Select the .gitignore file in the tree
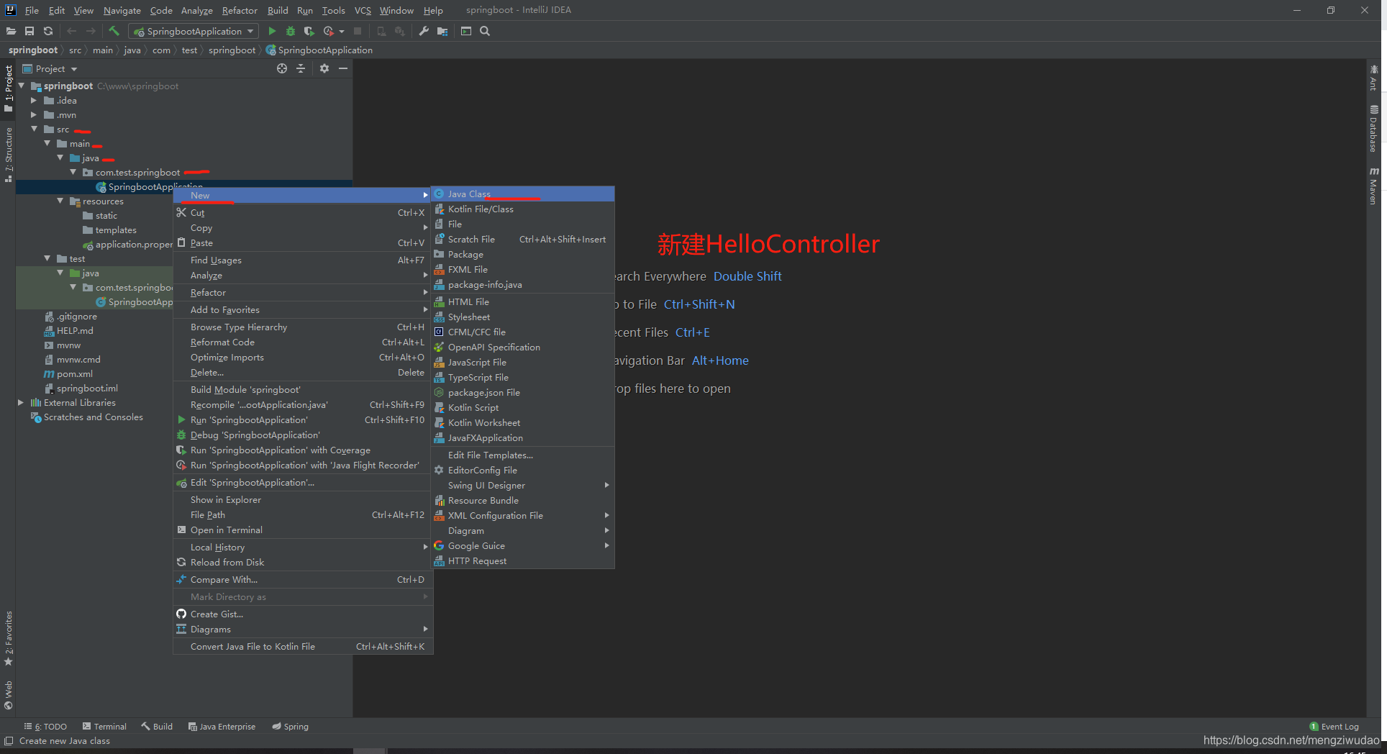Viewport: 1387px width, 754px height. 76,317
